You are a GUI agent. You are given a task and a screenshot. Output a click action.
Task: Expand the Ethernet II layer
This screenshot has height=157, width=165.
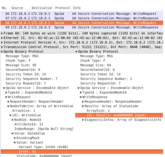point(2,38)
